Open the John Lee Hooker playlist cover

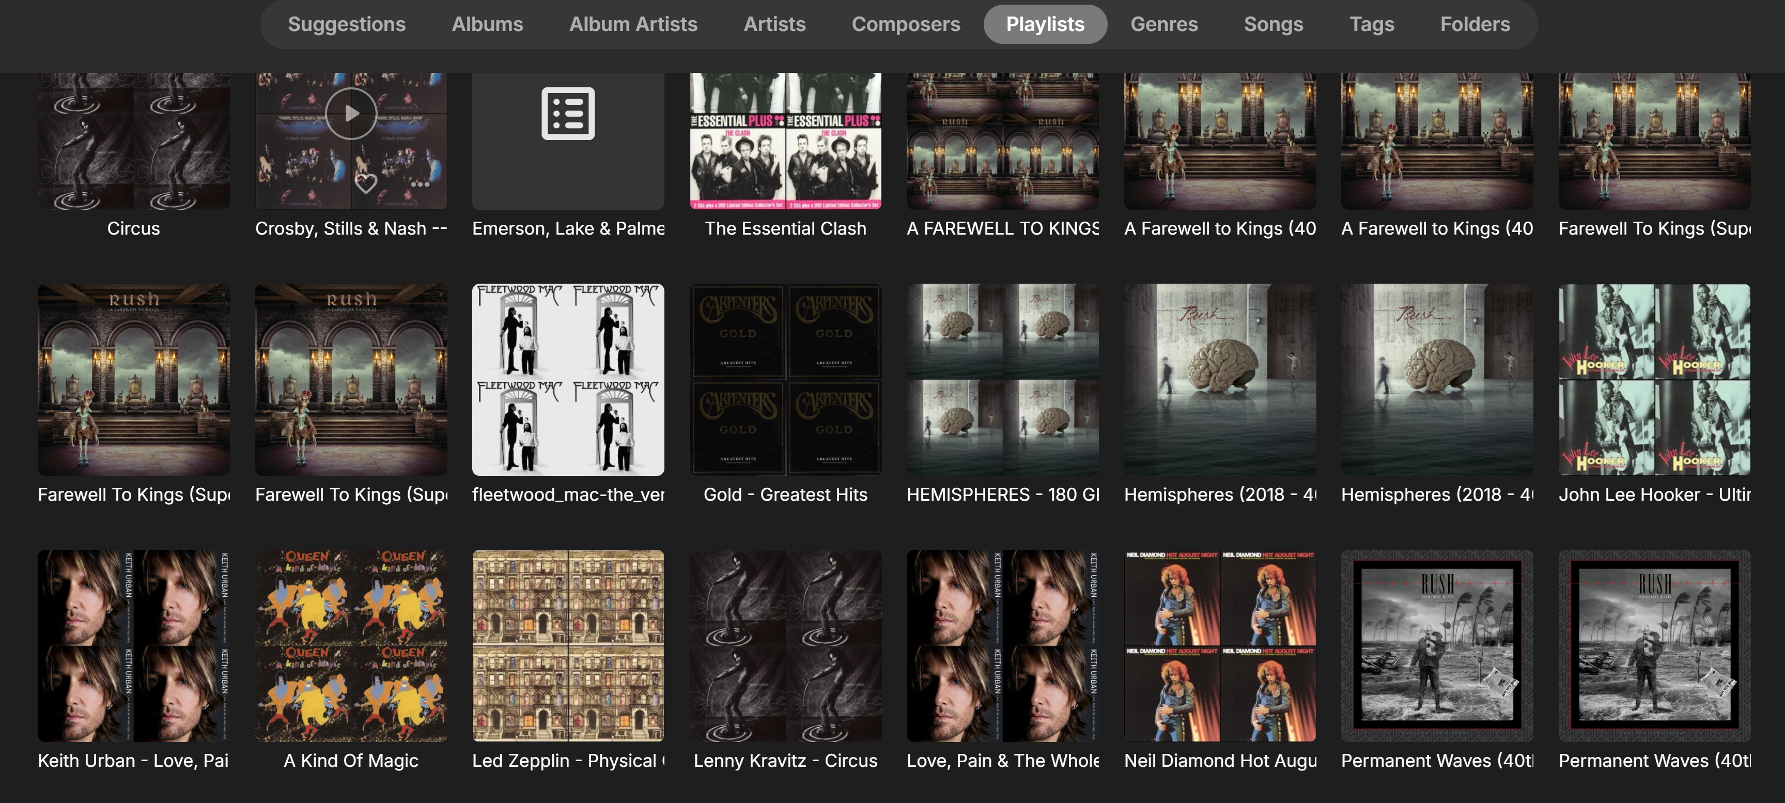click(1654, 379)
